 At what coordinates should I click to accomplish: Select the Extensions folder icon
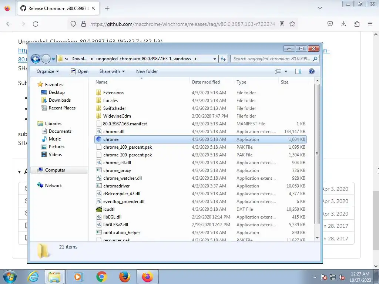[98, 93]
